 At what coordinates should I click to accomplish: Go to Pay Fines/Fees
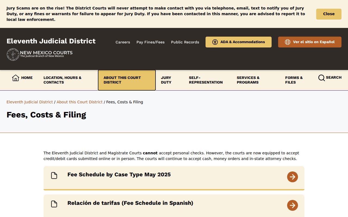pyautogui.click(x=150, y=42)
